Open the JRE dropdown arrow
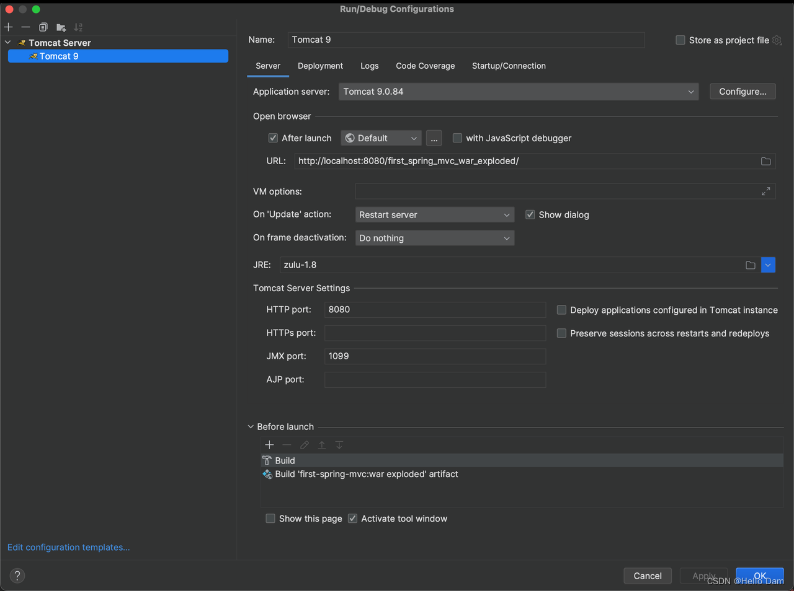The height and width of the screenshot is (591, 794). tap(768, 265)
